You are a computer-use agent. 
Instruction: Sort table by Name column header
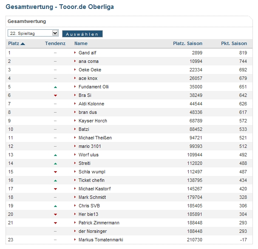point(81,43)
